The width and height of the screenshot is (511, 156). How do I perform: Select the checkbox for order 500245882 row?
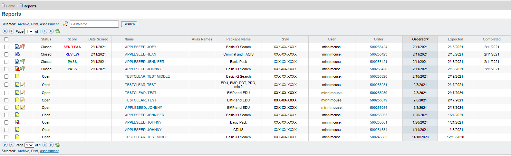coord(6,137)
